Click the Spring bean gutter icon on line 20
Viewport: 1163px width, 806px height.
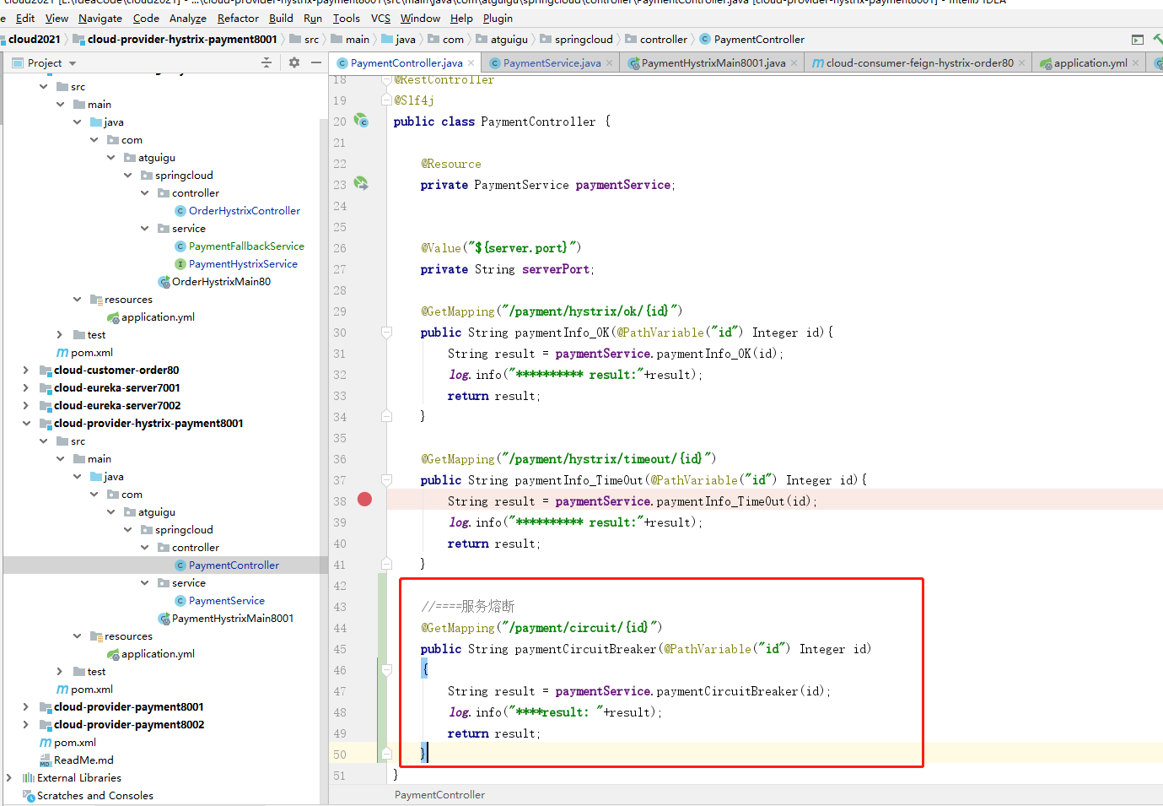[361, 121]
